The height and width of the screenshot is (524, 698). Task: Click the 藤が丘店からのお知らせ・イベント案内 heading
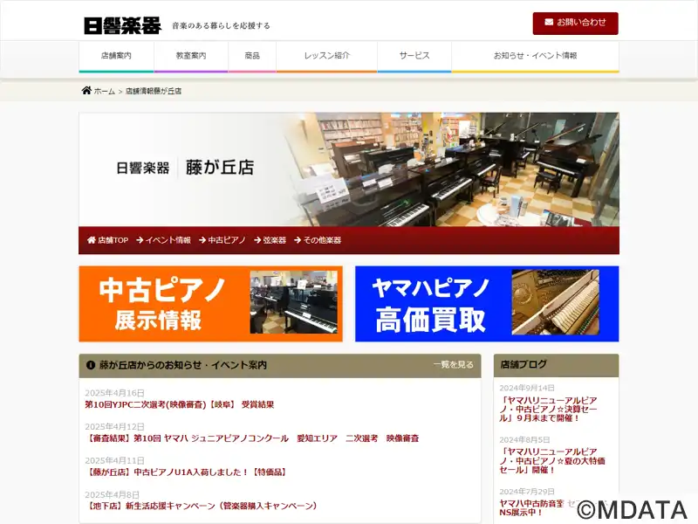(x=183, y=365)
